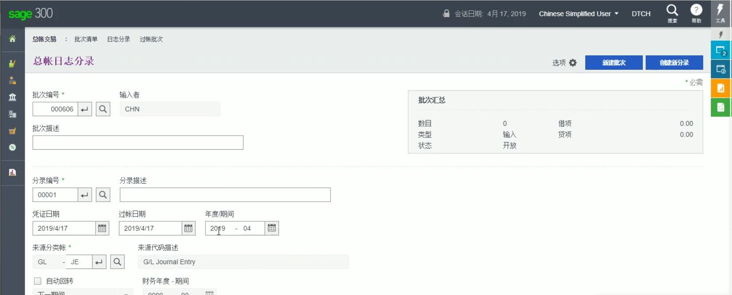Open the help question mark icon

[696, 11]
